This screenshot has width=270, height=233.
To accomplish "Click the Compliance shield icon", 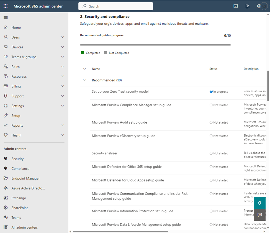I will pos(6,168).
